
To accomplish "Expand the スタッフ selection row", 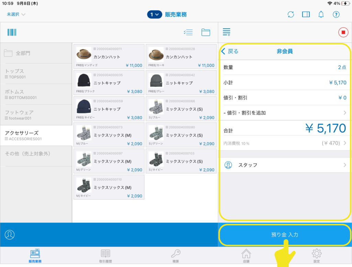I will coord(285,165).
